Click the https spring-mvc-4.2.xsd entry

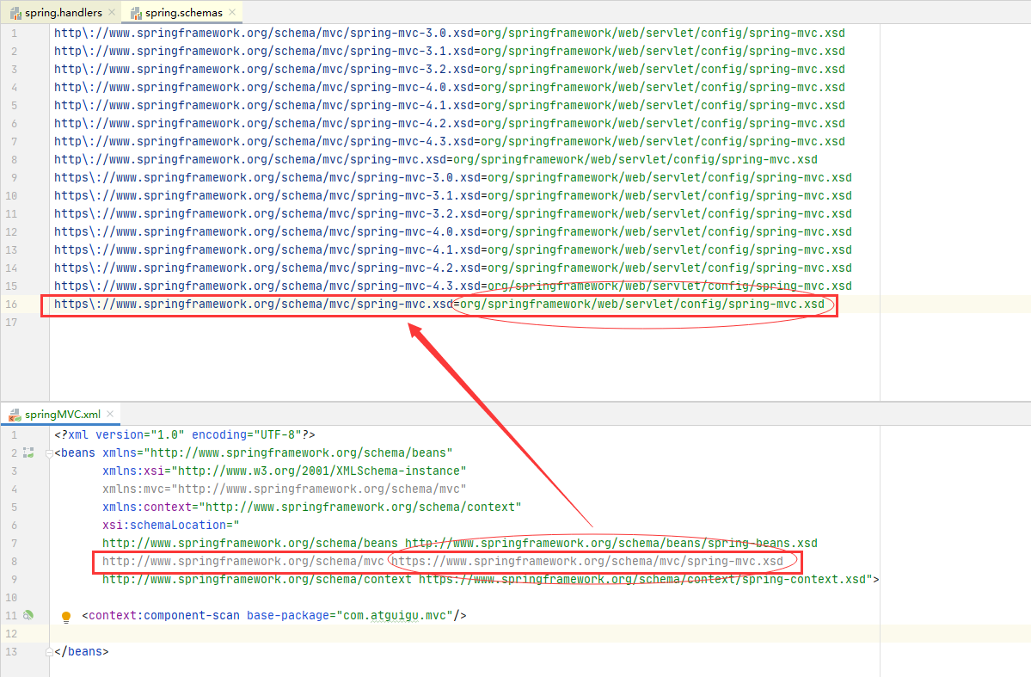[453, 268]
